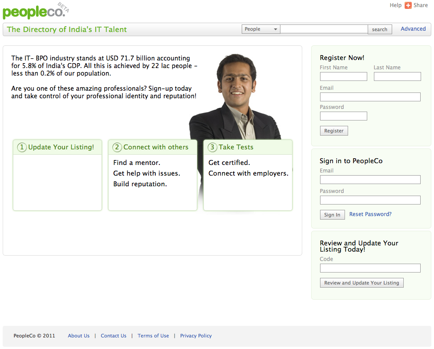The width and height of the screenshot is (434, 349).
Task: Click the search button
Action: click(x=380, y=29)
